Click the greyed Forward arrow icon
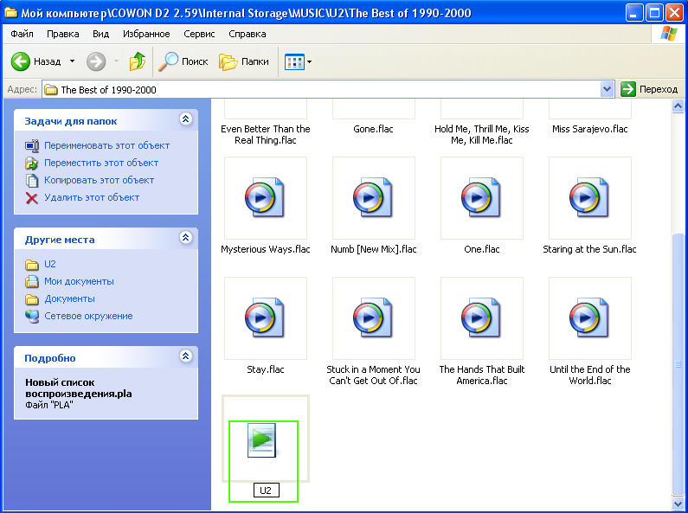Image resolution: width=688 pixels, height=513 pixels. click(x=96, y=61)
